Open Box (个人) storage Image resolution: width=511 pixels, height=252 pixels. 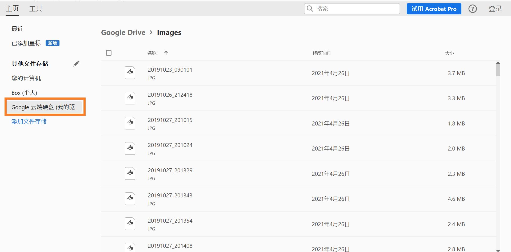coord(24,93)
